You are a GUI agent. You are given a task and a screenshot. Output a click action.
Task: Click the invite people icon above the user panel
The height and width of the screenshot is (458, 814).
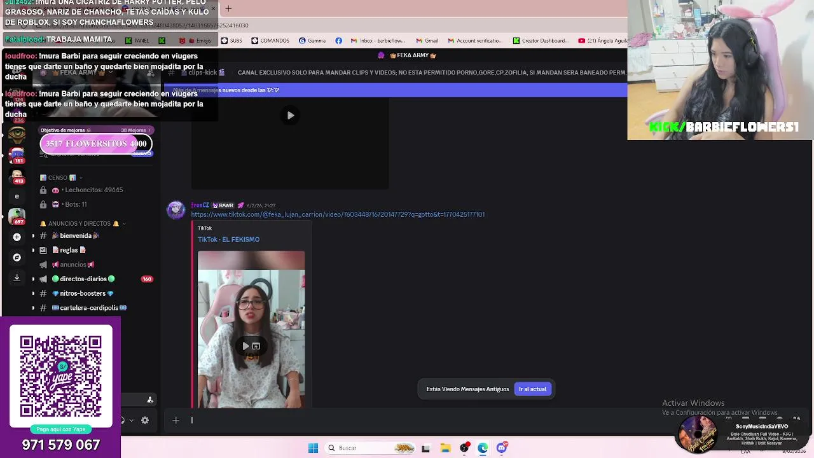(150, 399)
